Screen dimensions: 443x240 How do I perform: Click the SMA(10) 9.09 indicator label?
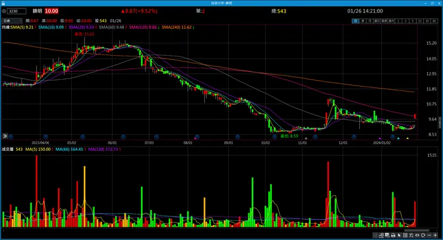[x=51, y=28]
